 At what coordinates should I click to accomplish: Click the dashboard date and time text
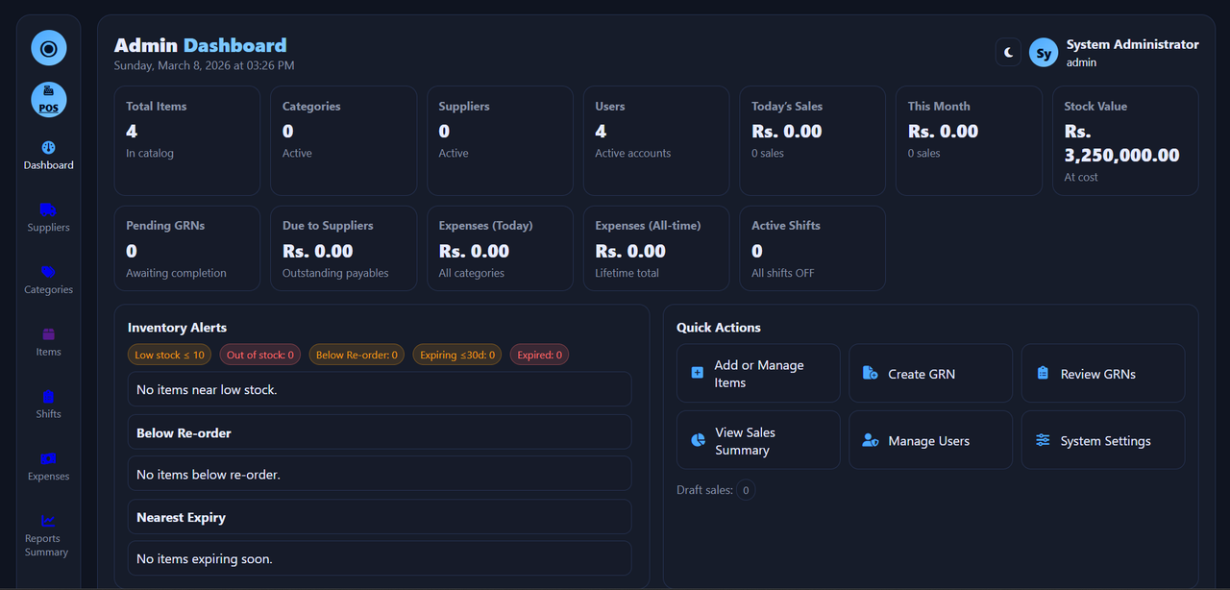(x=204, y=66)
